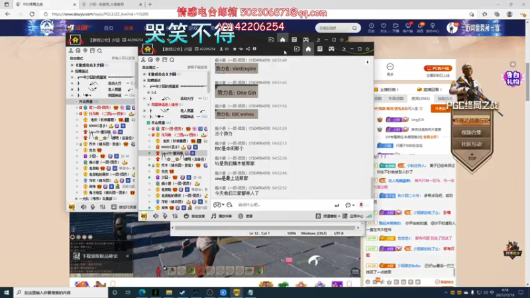Screen dimensions: 530x298
Task: Open the search icon in front YY sidebar toolbar
Action: [x=172, y=60]
